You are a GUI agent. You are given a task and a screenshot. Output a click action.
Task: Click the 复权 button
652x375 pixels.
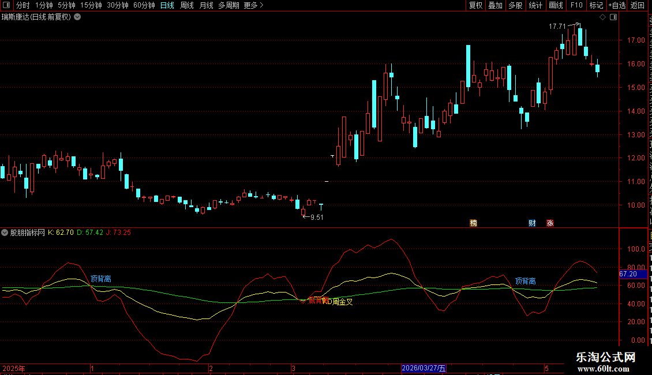(x=475, y=5)
